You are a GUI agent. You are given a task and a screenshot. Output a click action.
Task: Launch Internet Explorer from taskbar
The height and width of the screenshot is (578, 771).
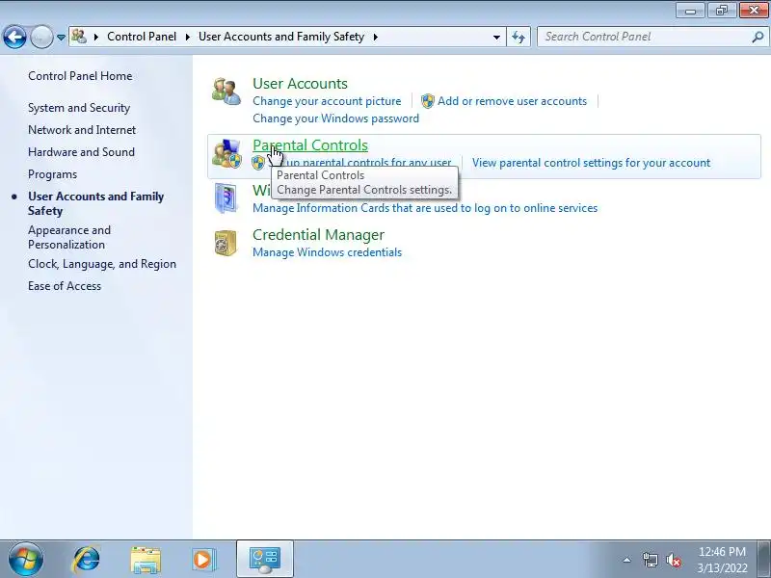[87, 560]
